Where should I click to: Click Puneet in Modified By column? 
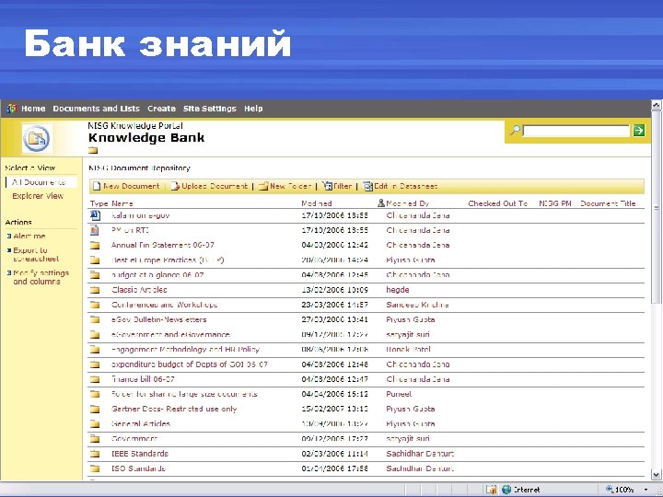399,394
